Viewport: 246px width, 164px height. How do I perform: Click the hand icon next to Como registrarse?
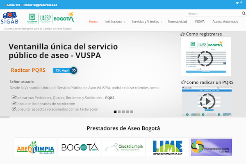click(x=182, y=34)
